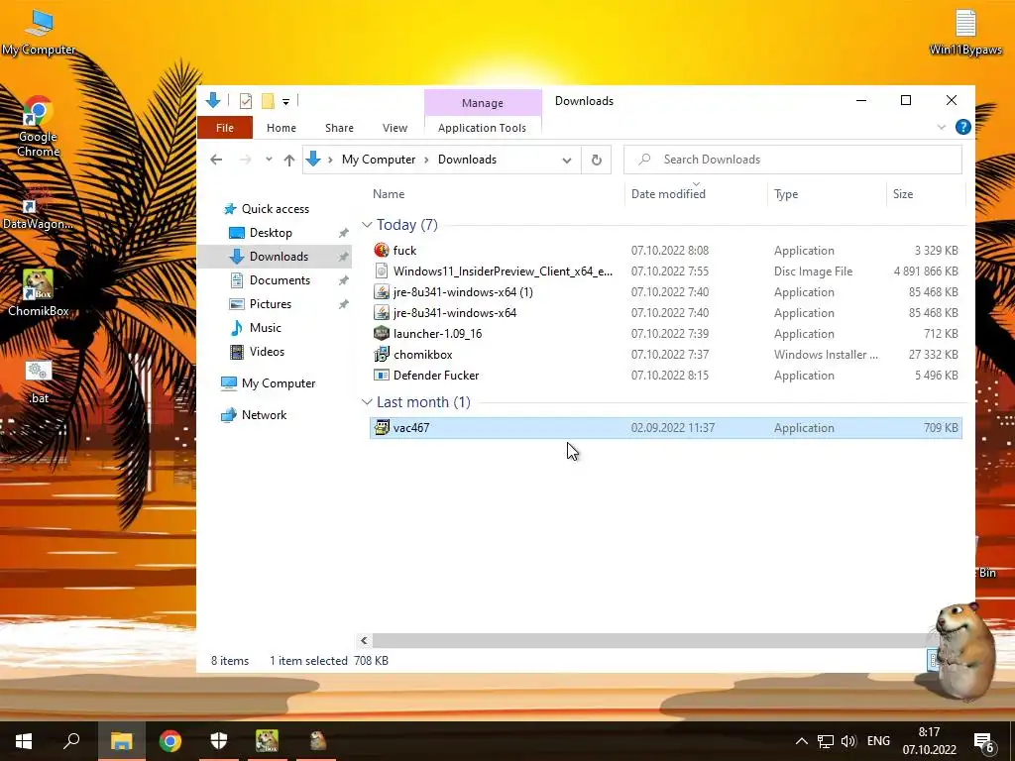Open the Recent locations dropdown arrow
This screenshot has height=761, width=1015.
(269, 160)
